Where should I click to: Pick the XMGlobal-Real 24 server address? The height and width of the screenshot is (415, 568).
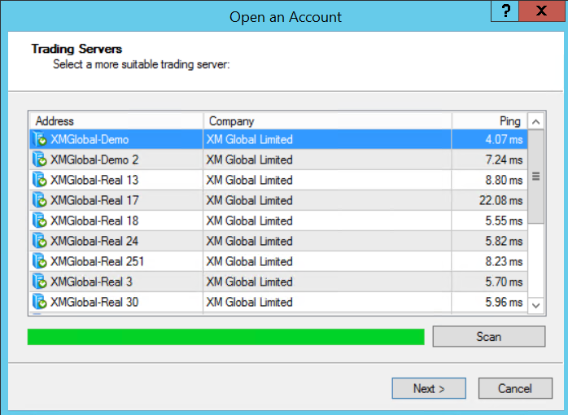94,241
